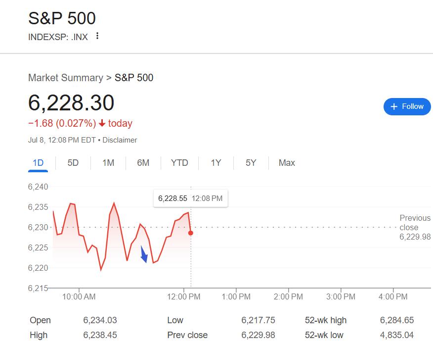Click the red down arrow near today
Screen dimensions: 433x344
point(102,123)
